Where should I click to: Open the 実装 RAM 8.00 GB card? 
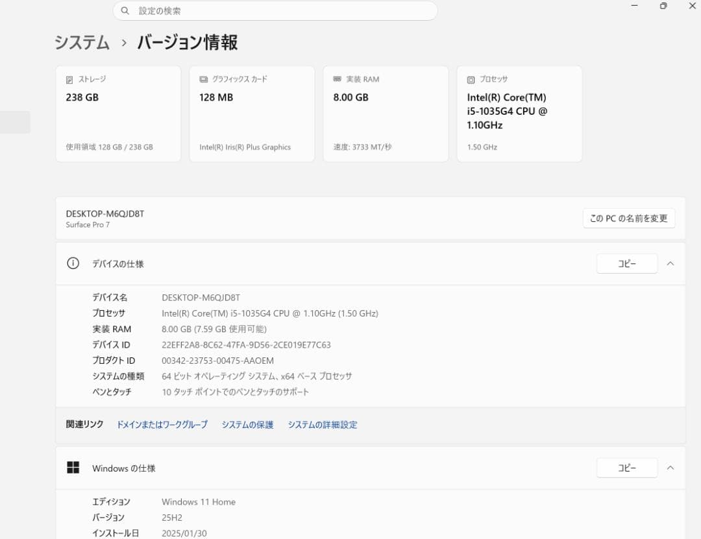[386, 114]
